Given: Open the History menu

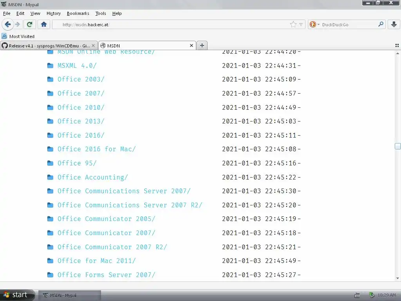Looking at the screenshot, I should click(53, 13).
